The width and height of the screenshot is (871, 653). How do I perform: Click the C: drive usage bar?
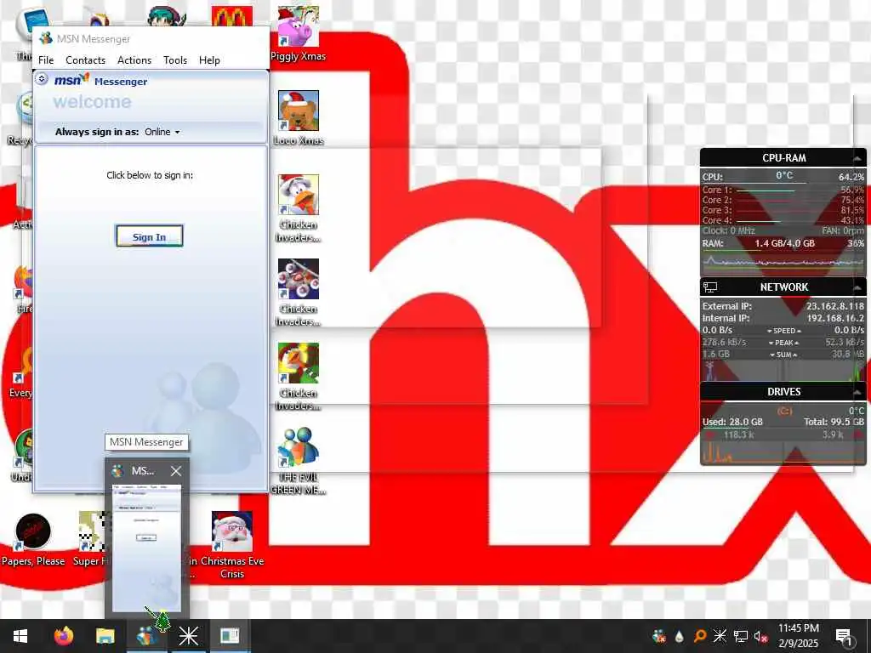pyautogui.click(x=783, y=429)
